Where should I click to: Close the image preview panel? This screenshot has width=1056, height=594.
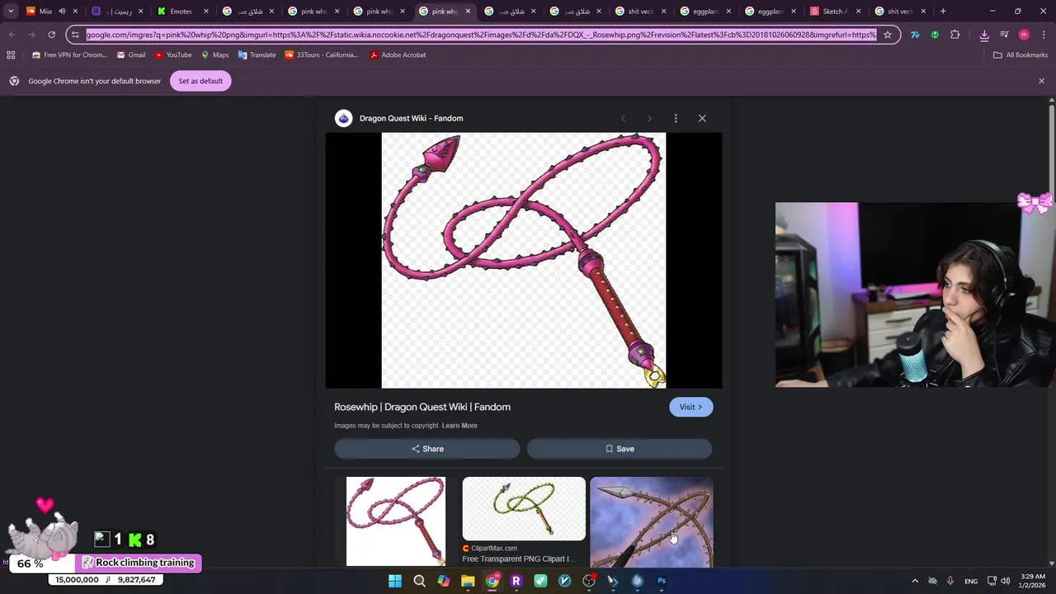[x=702, y=118]
